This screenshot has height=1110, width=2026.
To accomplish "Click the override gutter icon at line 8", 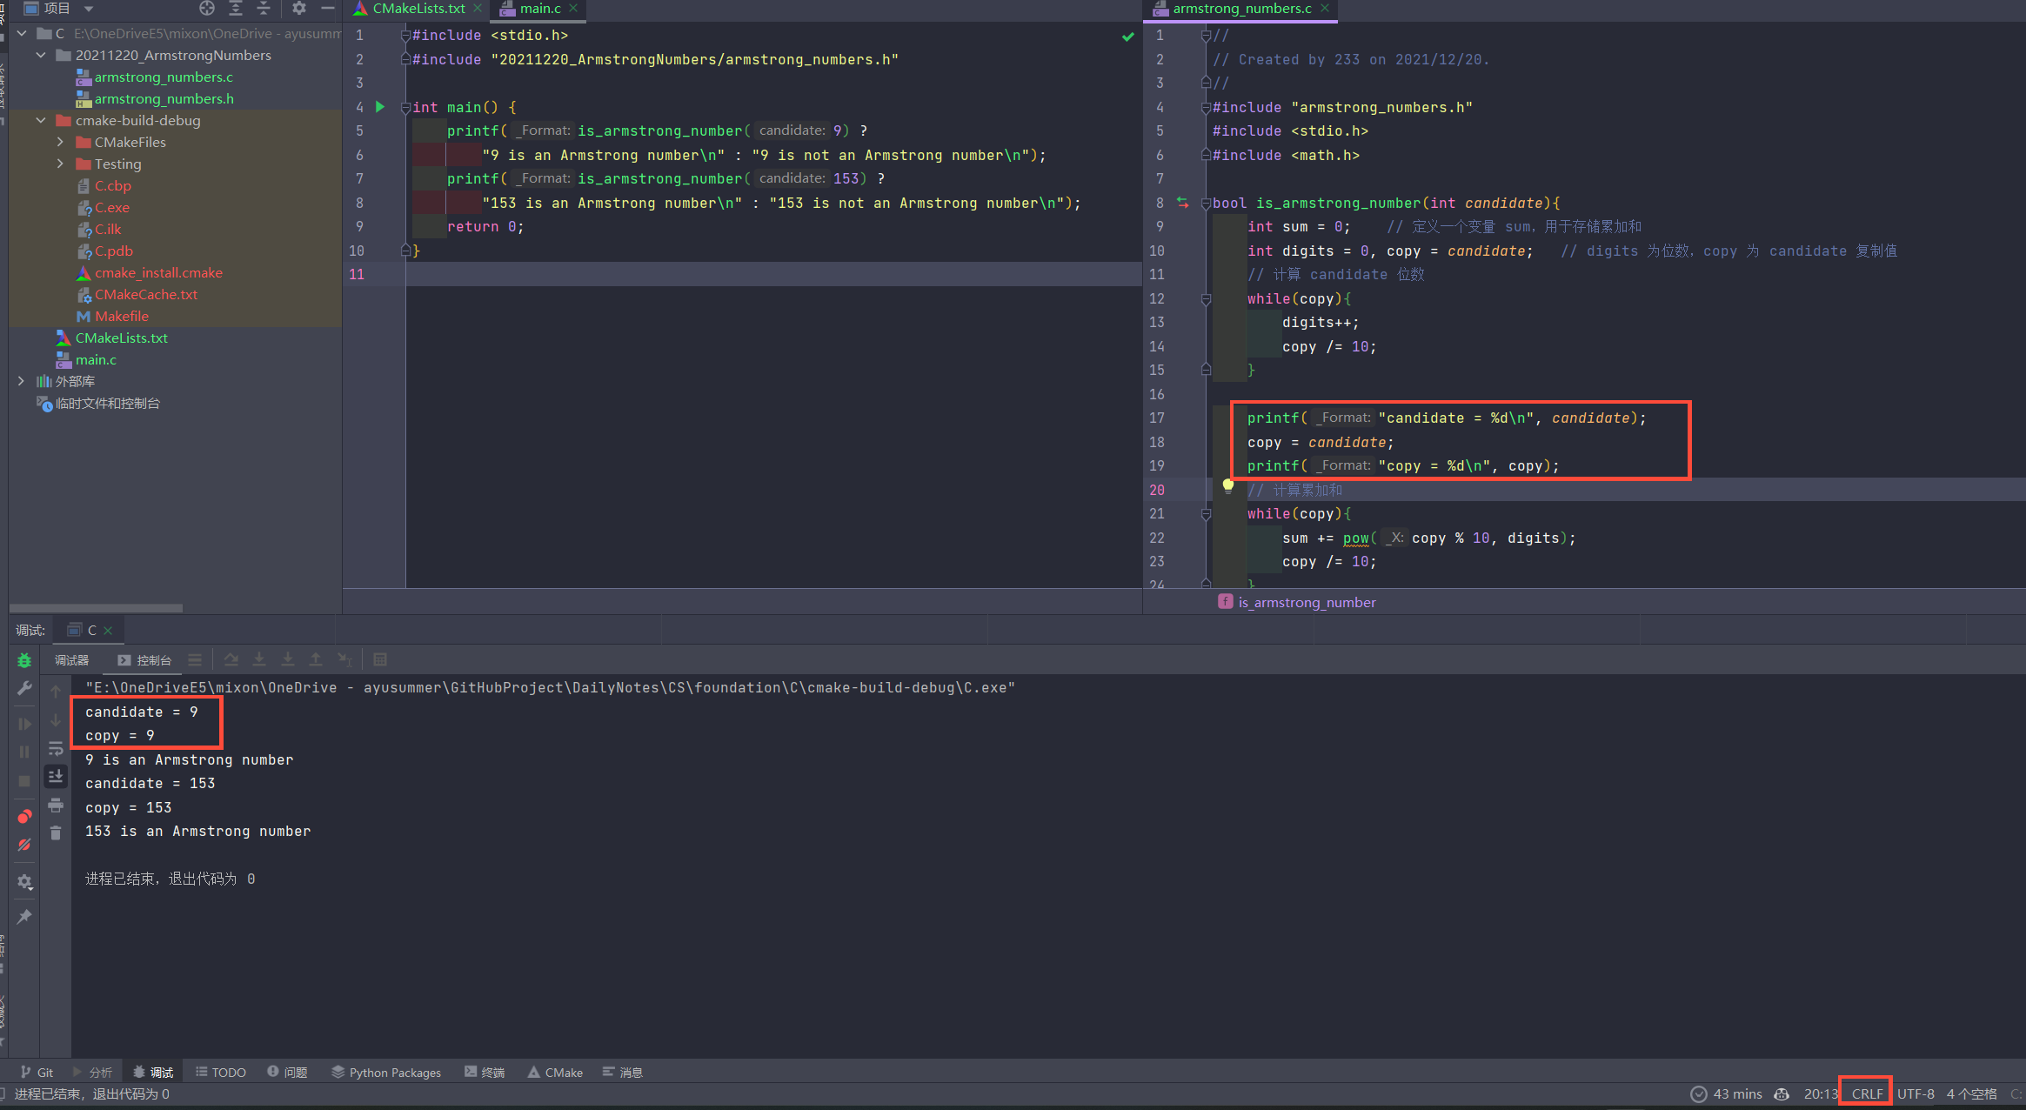I will (1182, 203).
